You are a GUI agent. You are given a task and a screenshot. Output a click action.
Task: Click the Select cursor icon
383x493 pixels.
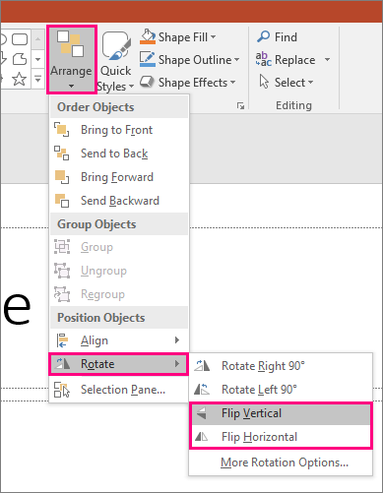(264, 82)
